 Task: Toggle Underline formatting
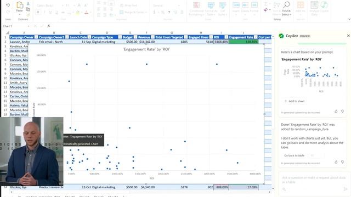(50, 12)
